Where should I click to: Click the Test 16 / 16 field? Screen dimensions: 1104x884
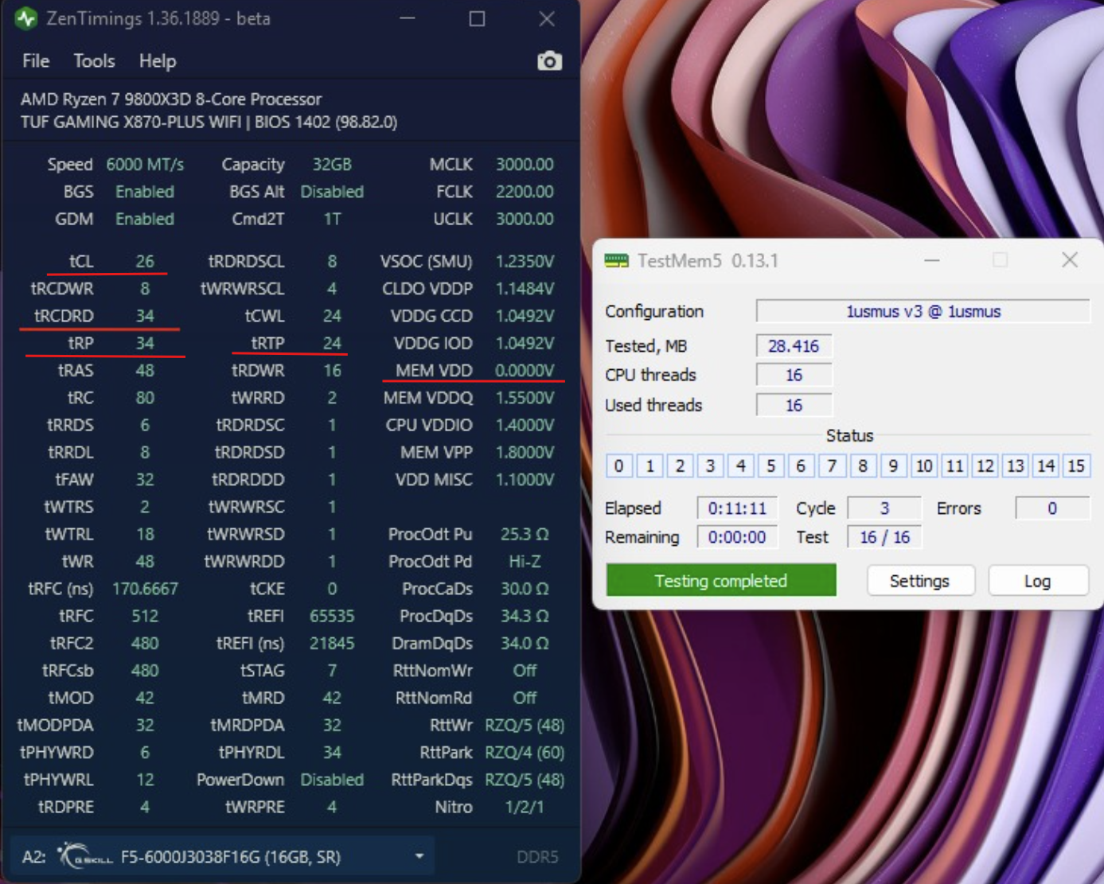click(884, 537)
